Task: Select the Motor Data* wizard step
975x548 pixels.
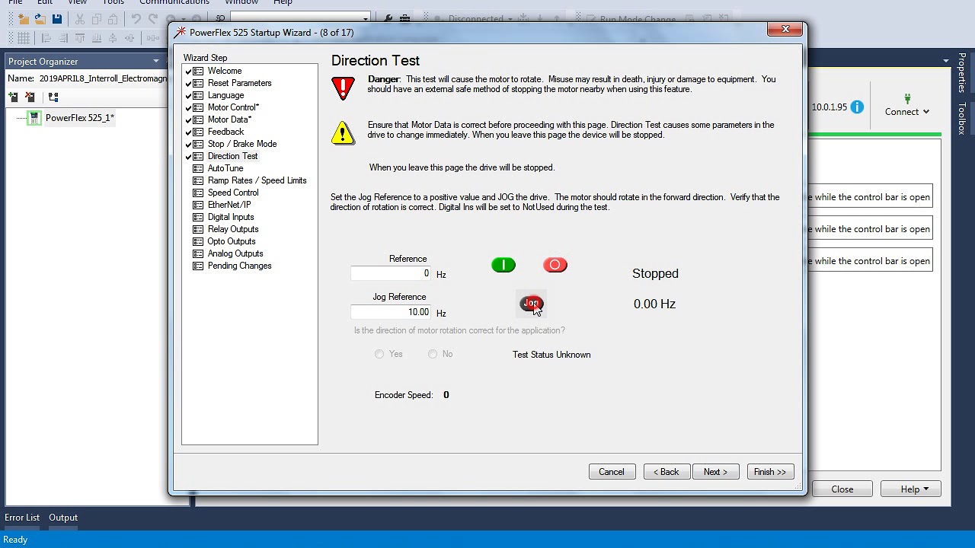Action: [x=229, y=119]
